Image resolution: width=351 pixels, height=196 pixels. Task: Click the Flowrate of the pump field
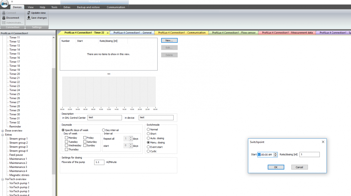click(99, 162)
